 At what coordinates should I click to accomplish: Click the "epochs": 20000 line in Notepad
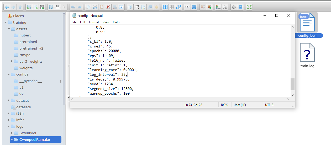104,51
